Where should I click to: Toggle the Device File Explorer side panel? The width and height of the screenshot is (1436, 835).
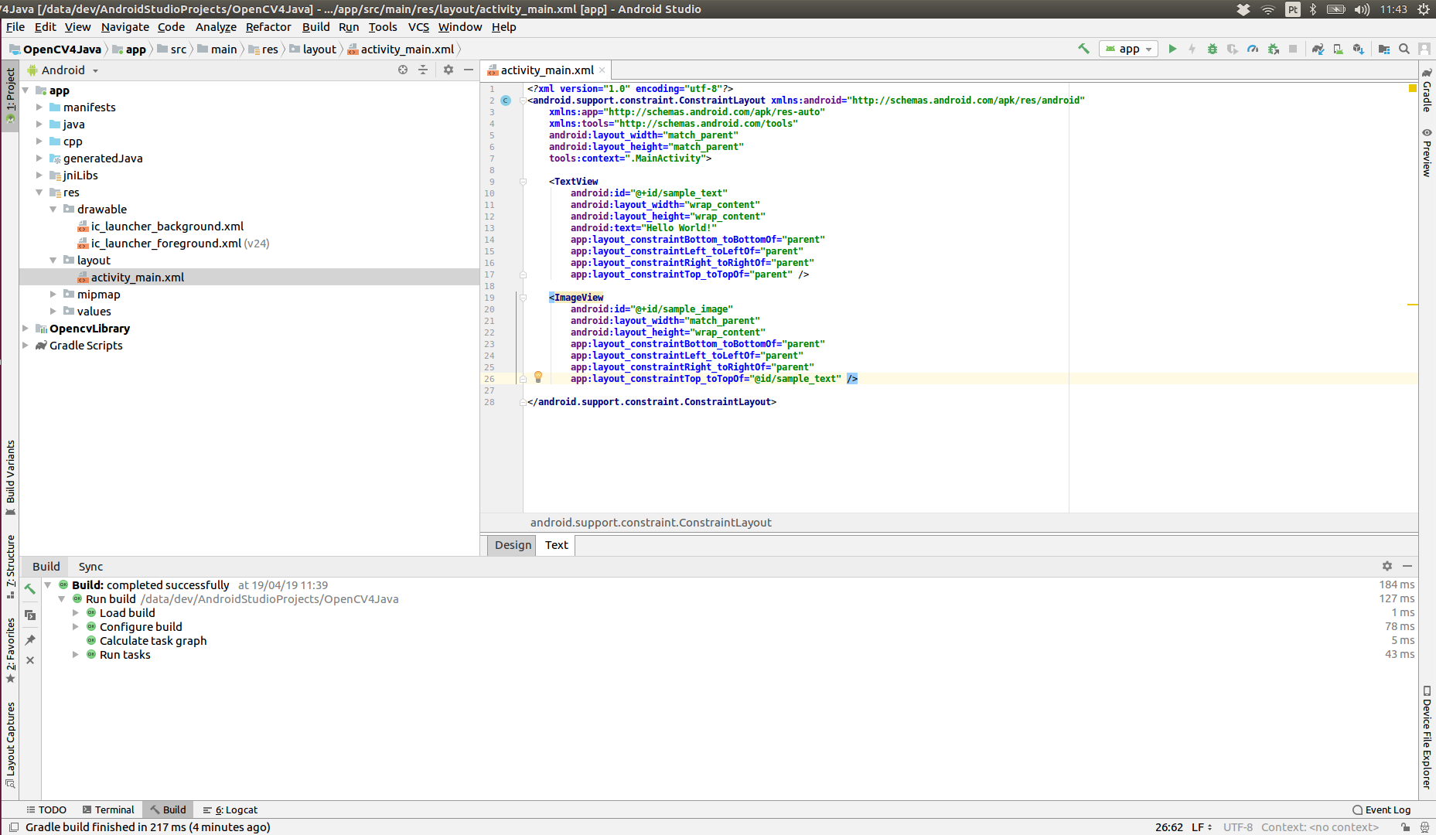click(x=1427, y=737)
